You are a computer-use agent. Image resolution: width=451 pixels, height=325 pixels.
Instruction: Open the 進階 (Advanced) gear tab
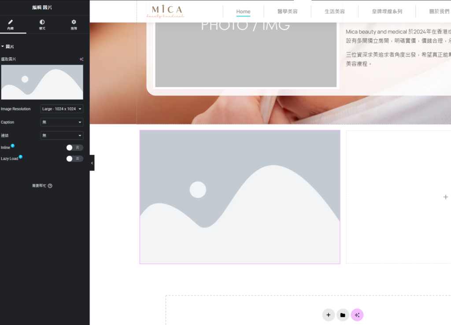[74, 24]
